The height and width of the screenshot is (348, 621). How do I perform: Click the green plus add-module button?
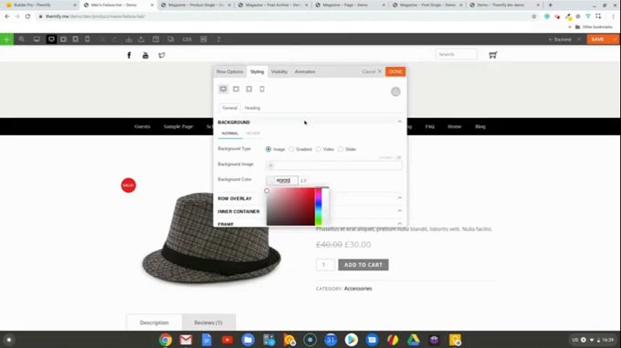tap(6, 39)
